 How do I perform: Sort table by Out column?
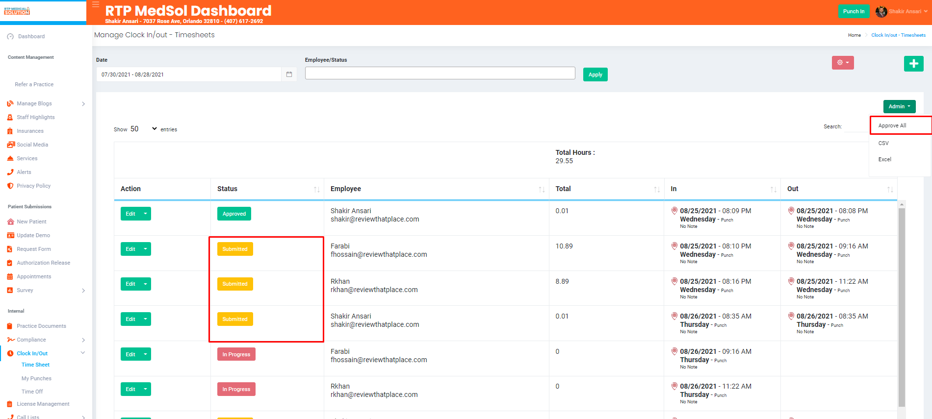point(890,189)
